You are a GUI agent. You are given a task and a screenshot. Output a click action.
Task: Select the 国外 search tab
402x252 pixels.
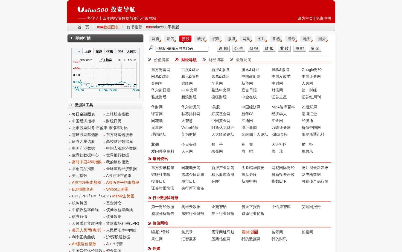(322, 39)
